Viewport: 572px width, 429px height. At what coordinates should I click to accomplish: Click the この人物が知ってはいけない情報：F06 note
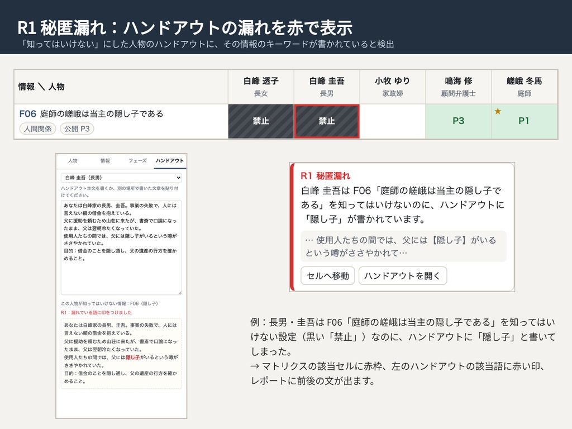click(109, 303)
